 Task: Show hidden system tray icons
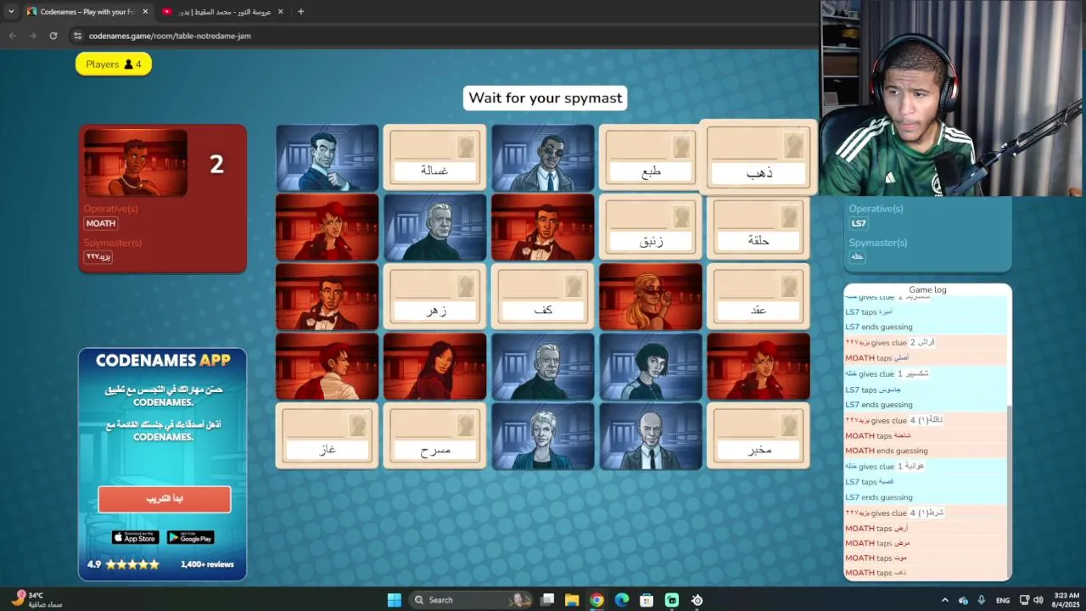click(945, 600)
